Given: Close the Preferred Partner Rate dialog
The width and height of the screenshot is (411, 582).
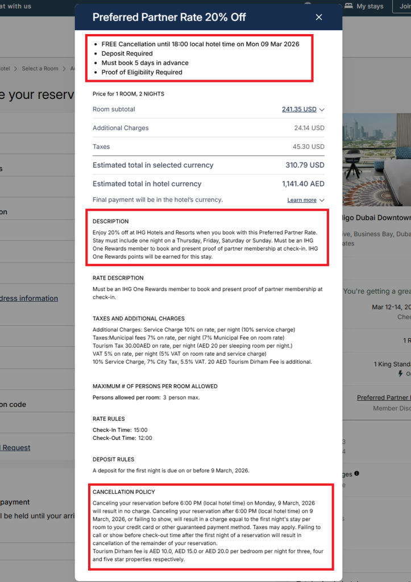Looking at the screenshot, I should point(319,17).
